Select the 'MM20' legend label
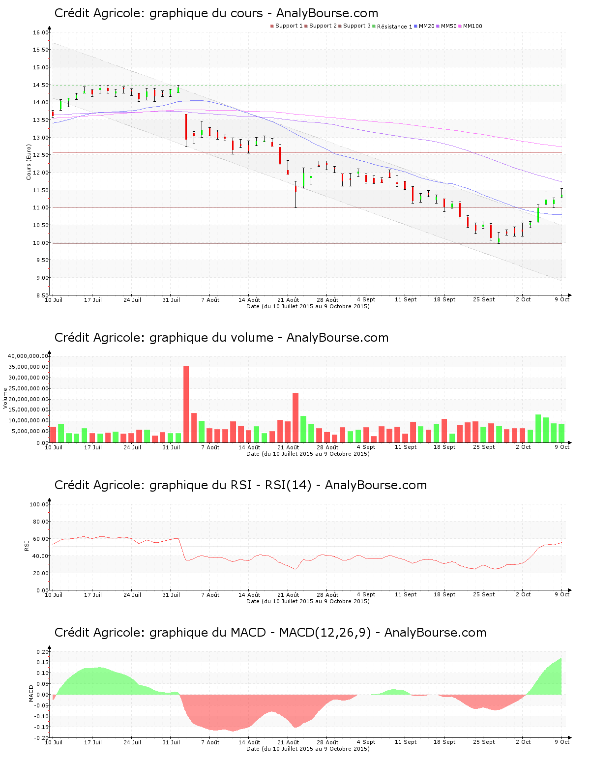Viewport: 590px width, 762px height. tap(427, 26)
